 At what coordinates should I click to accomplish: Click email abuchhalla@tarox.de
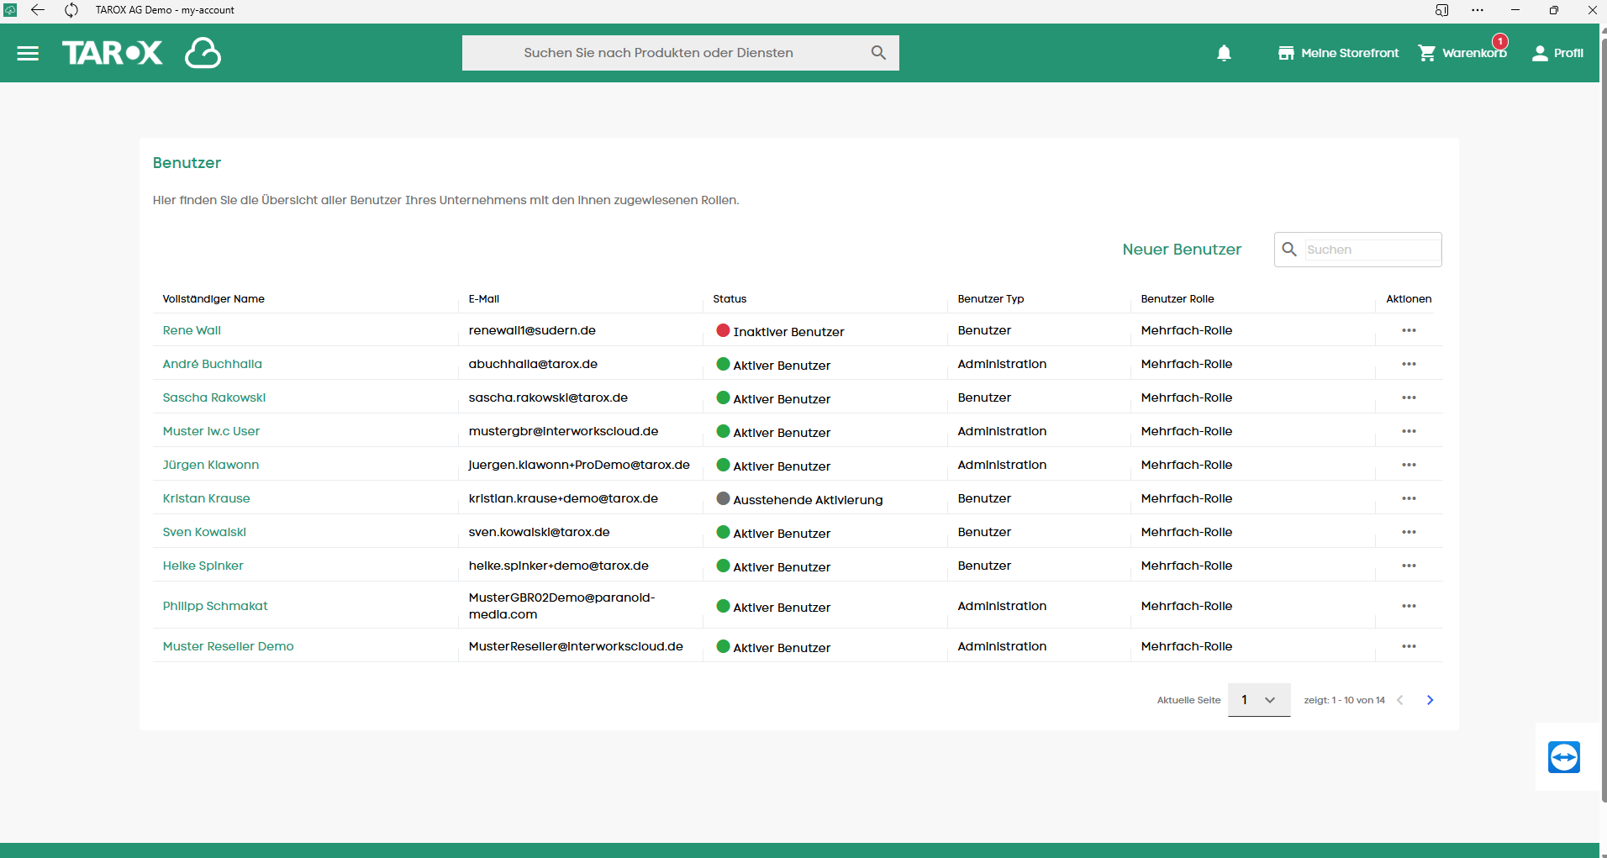tap(533, 364)
